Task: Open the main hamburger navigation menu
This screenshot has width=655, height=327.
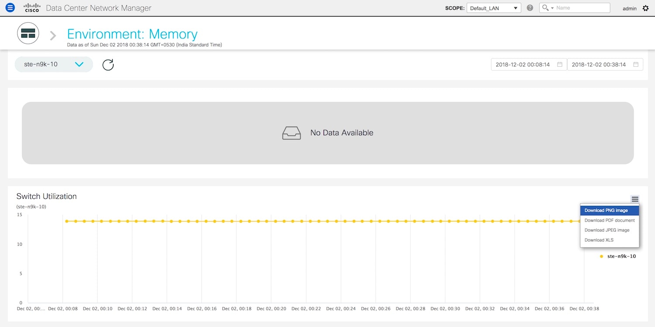Action: [10, 8]
